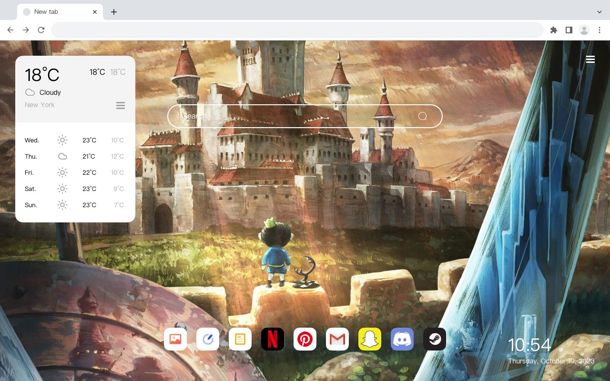The height and width of the screenshot is (381, 610).
Task: Click Sunday's 7°C low temperature
Action: pos(119,205)
